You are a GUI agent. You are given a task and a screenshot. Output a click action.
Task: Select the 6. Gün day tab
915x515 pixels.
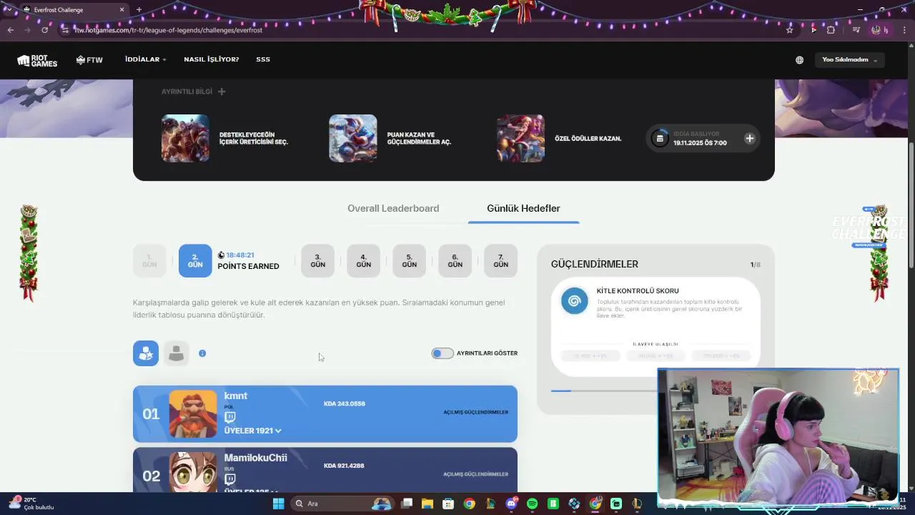455,261
